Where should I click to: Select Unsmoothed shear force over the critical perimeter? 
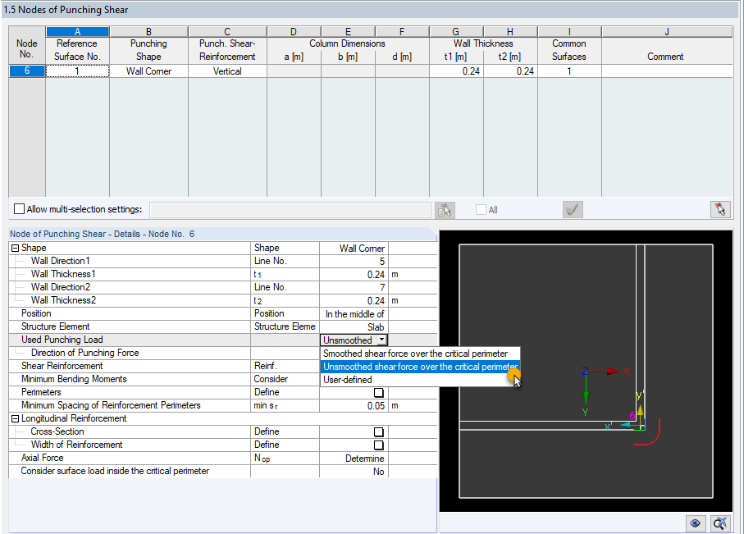pos(420,367)
